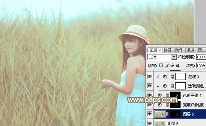
Task: Click clipping arrow icon on 选取颜色 3 layer
Action: (158, 86)
